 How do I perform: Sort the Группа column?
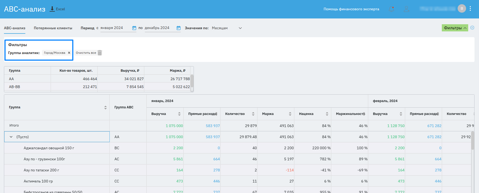pos(106,107)
